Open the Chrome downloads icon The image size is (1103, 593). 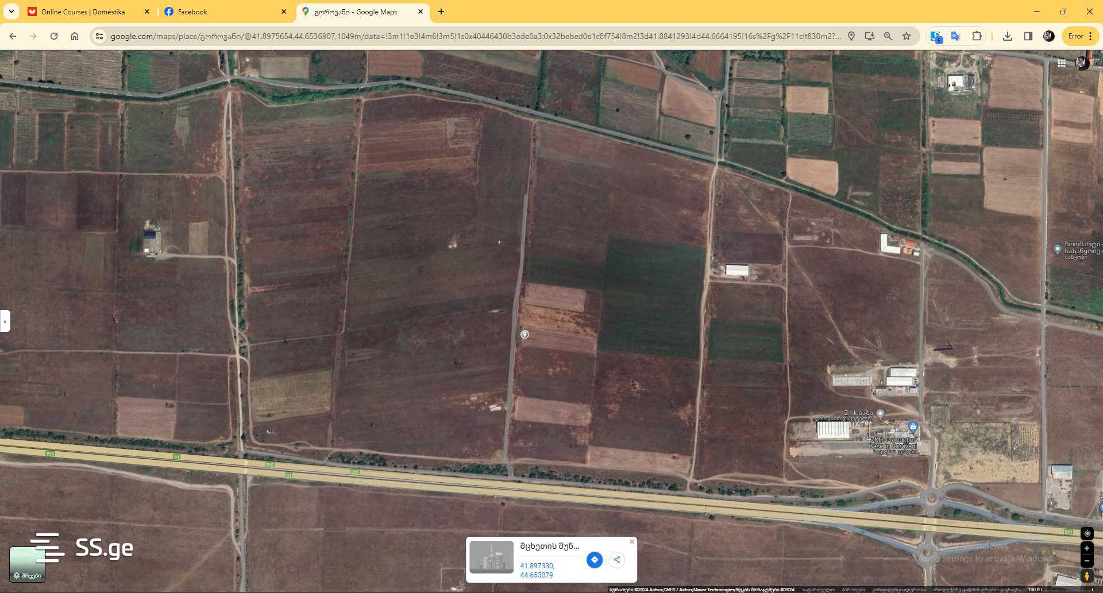click(1007, 36)
